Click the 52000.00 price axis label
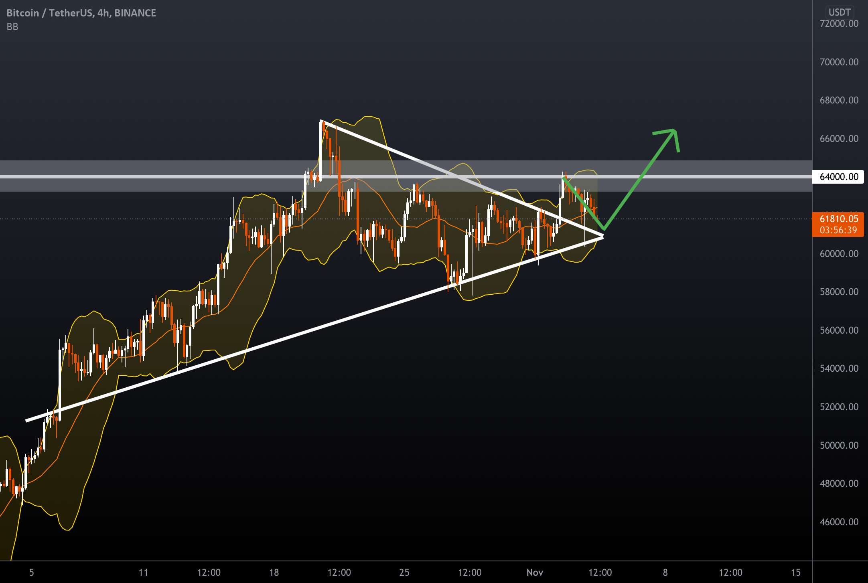This screenshot has height=583, width=868. point(839,407)
